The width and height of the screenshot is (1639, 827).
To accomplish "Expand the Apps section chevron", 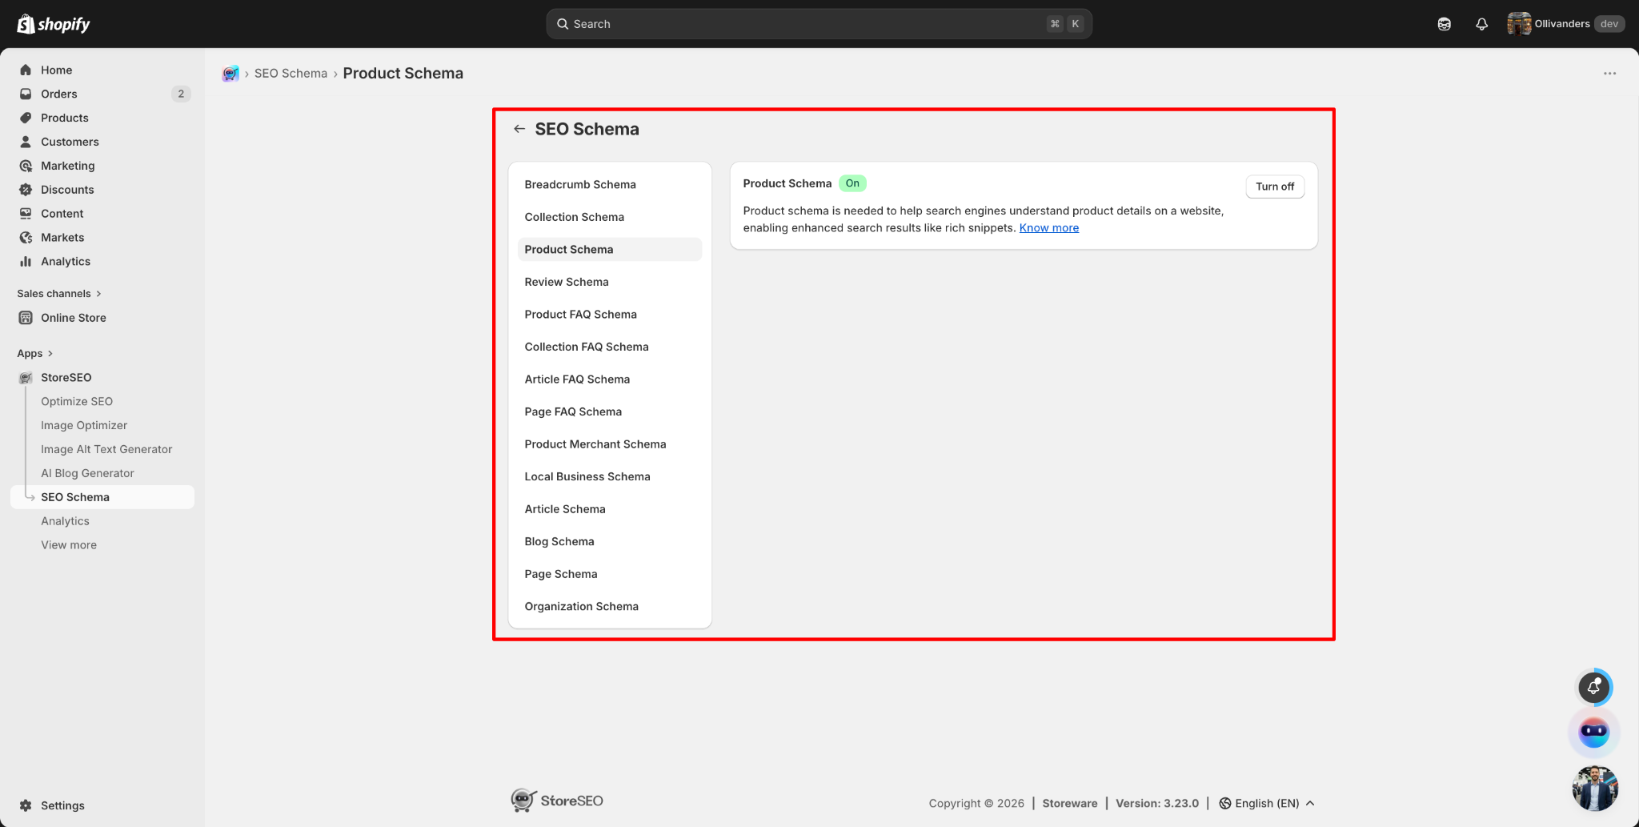I will click(50, 353).
